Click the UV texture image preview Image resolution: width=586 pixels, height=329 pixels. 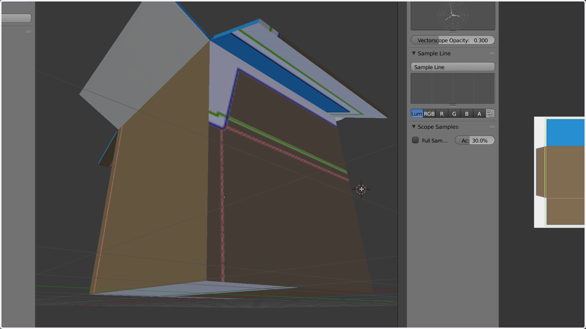point(560,172)
